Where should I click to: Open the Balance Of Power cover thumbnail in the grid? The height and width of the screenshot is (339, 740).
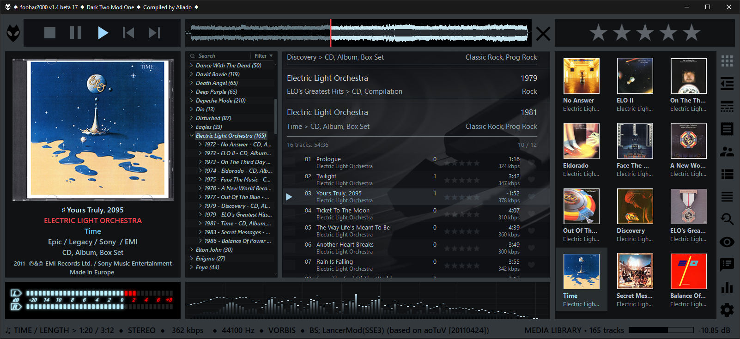pyautogui.click(x=689, y=271)
